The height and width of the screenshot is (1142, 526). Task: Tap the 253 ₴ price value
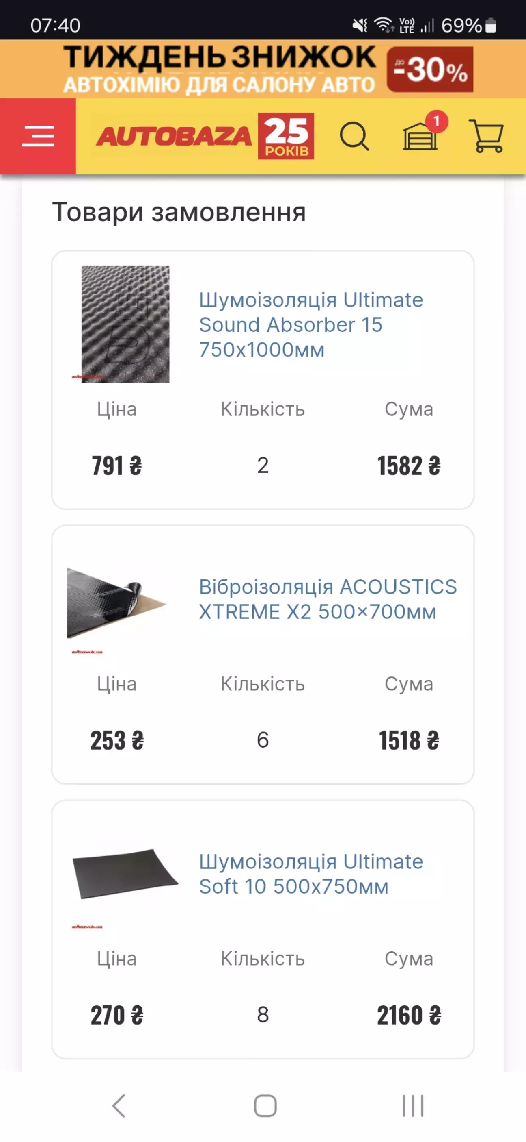117,740
